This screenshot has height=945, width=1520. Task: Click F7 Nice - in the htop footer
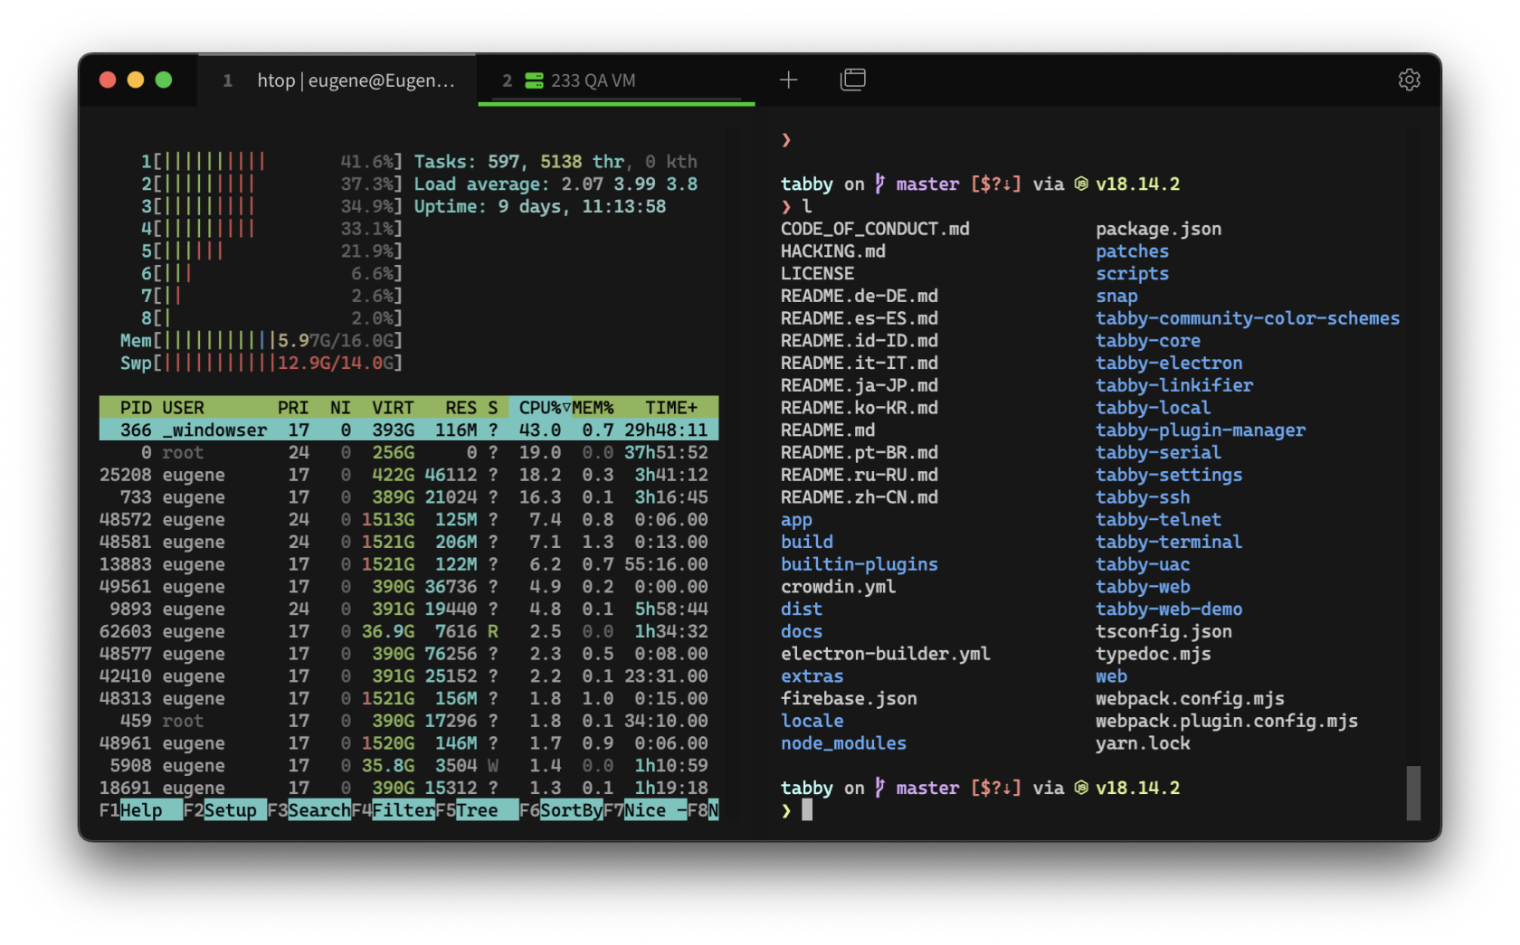tap(645, 810)
